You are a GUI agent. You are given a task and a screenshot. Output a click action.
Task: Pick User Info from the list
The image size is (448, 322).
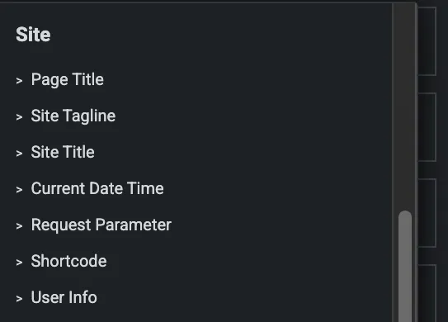tap(64, 297)
